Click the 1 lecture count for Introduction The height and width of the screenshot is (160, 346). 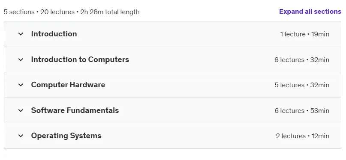click(x=293, y=34)
